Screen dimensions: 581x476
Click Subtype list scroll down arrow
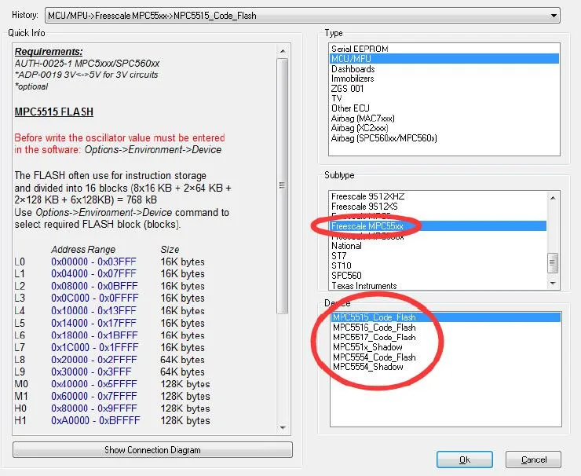pos(553,284)
